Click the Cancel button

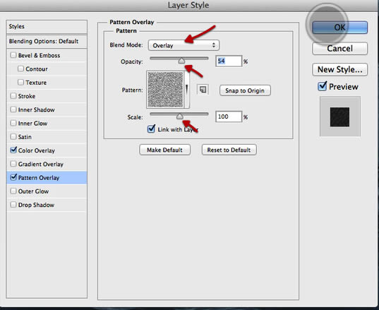(340, 48)
